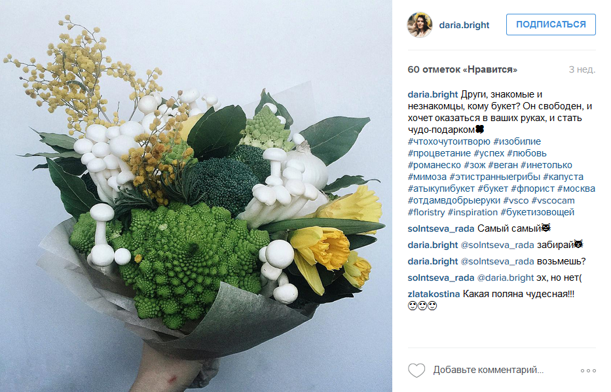Open zlatakostina's profile link
This screenshot has width=611, height=392.
(434, 294)
